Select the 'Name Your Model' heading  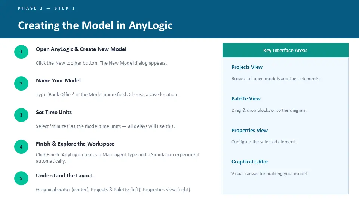tap(58, 81)
